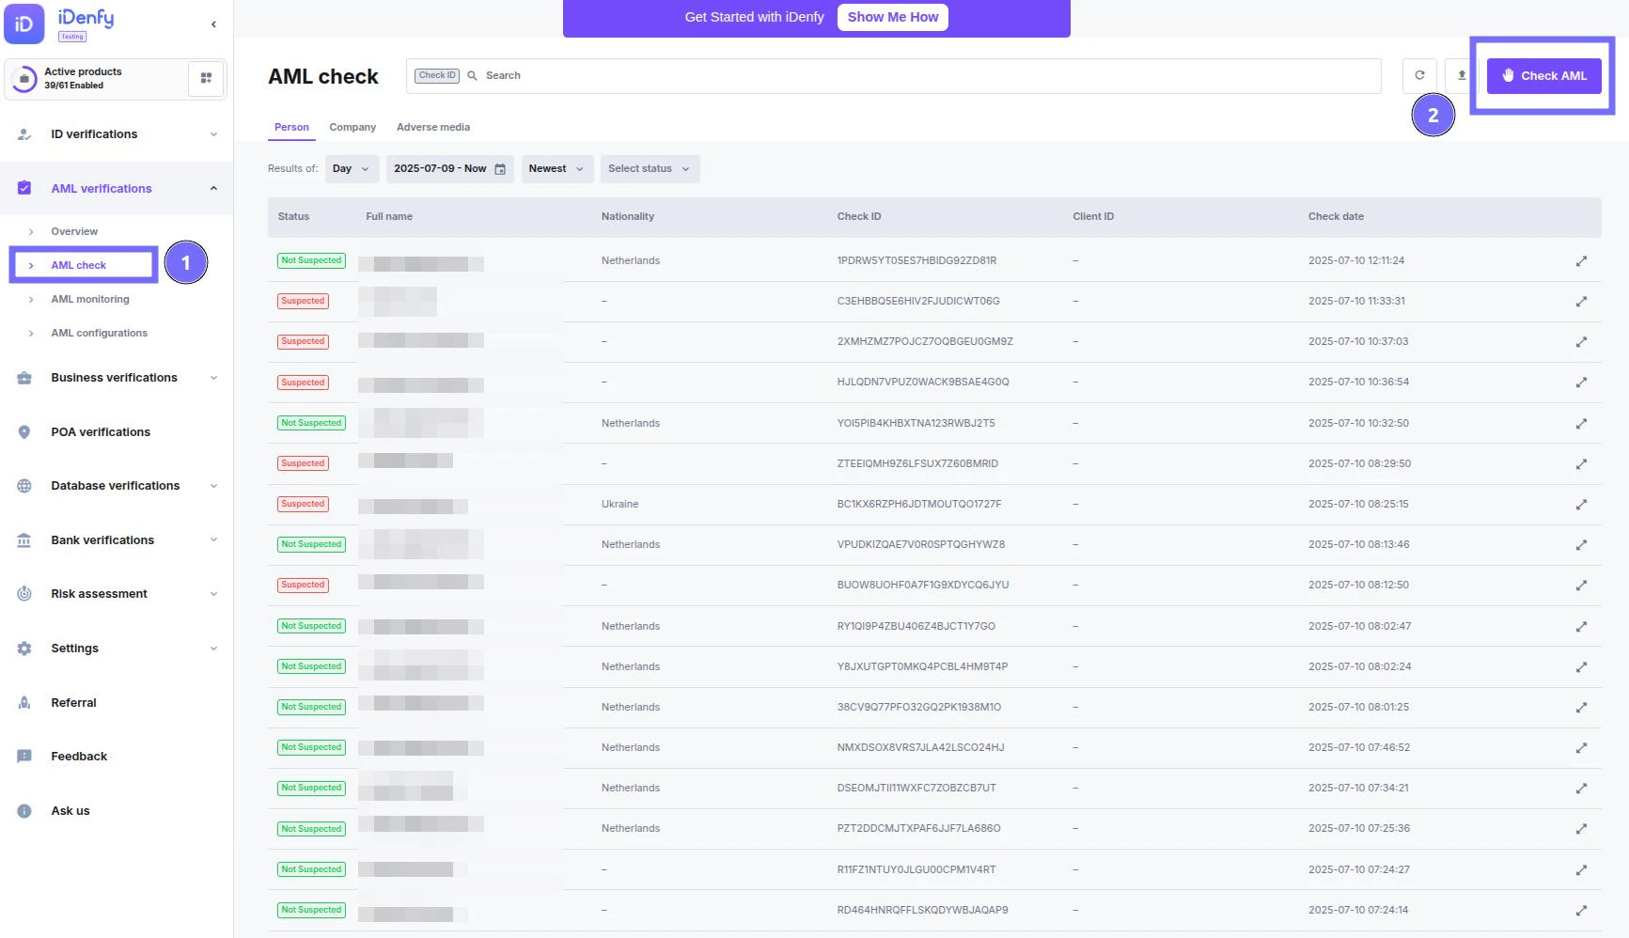Click the ID verifications sidebar icon

pyautogui.click(x=24, y=134)
